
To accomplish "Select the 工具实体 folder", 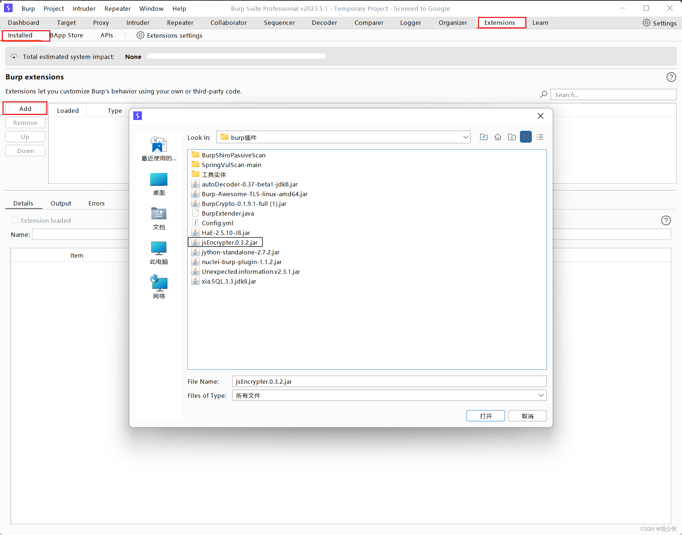I will (209, 174).
